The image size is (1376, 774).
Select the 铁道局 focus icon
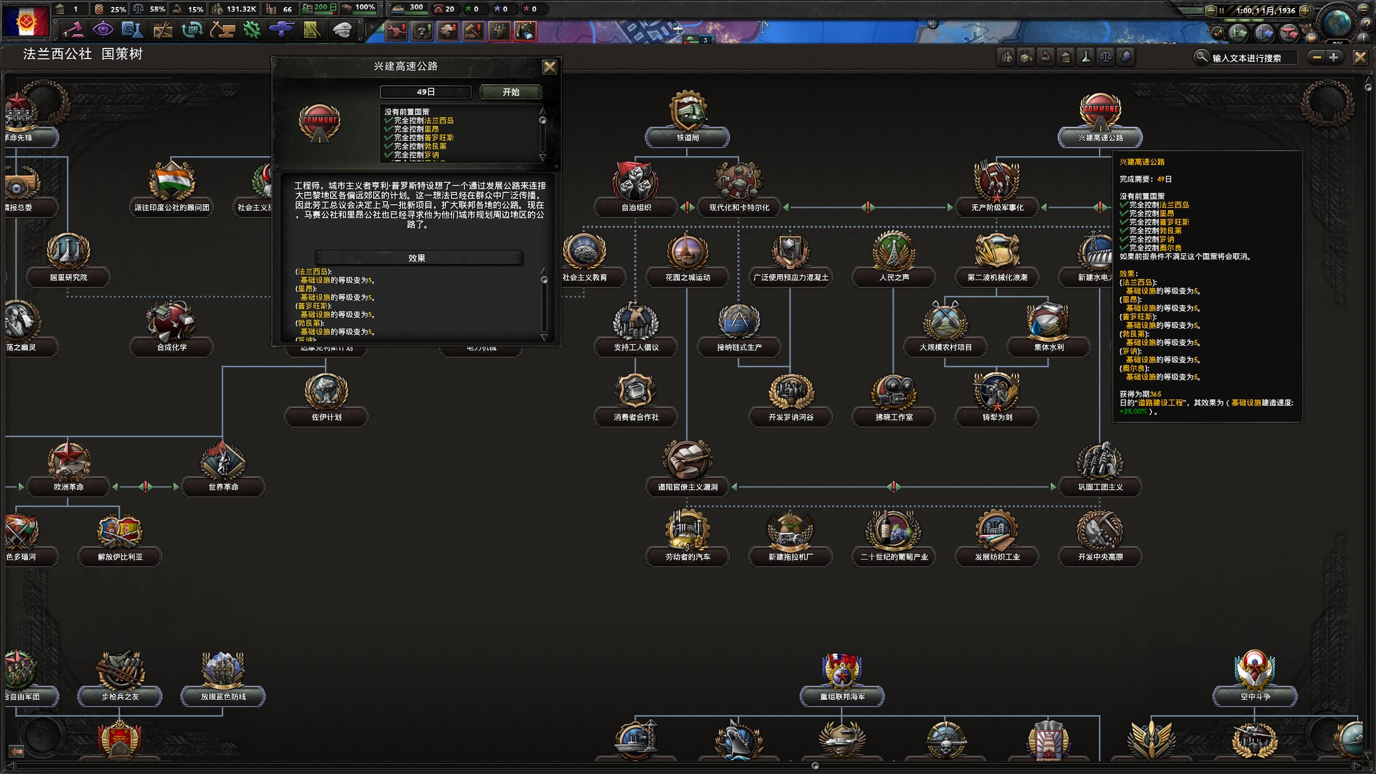687,110
